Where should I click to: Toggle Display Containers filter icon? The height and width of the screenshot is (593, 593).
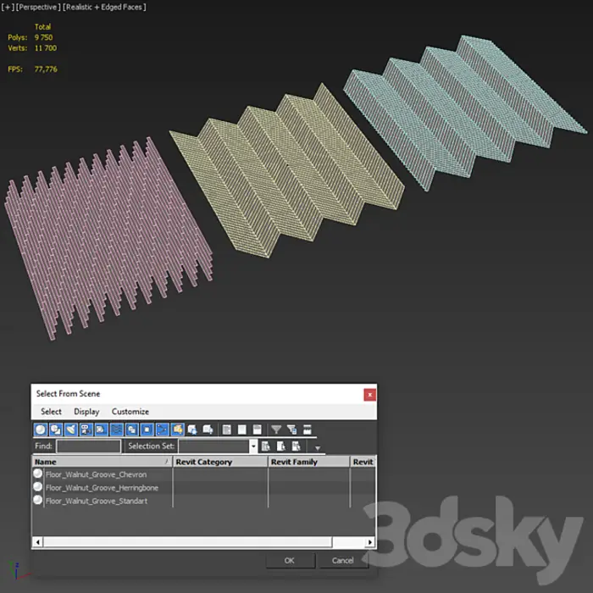tap(177, 430)
